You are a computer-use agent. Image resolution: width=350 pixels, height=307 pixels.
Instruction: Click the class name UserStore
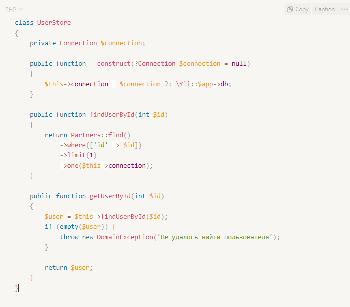[x=54, y=22]
